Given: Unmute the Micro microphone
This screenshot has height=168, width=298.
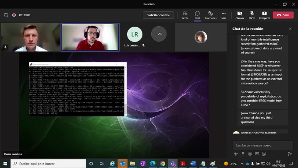Looking at the screenshot, I should (252, 15).
